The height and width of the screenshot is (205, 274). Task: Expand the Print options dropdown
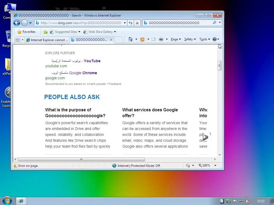pyautogui.click(x=167, y=39)
